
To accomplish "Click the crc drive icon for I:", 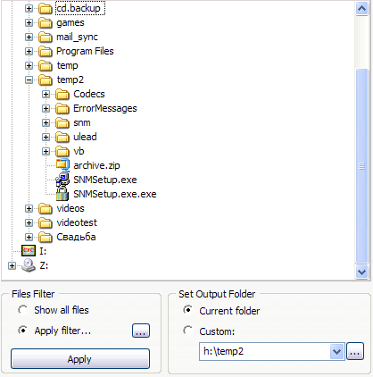I will (29, 251).
